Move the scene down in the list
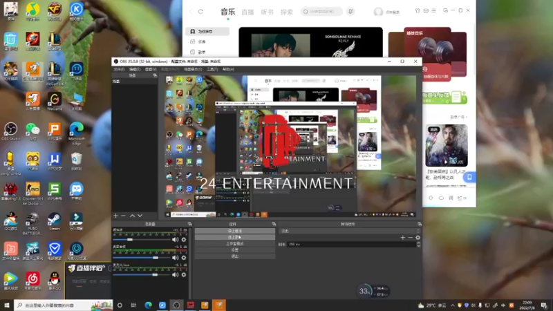This screenshot has height=311, width=553. click(140, 216)
